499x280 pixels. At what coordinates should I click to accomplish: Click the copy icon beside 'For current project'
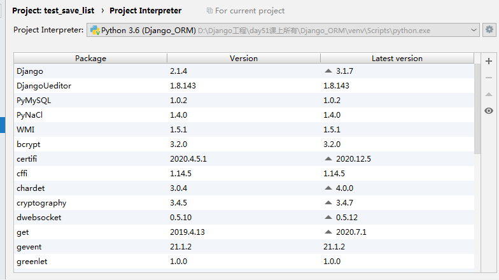(210, 11)
